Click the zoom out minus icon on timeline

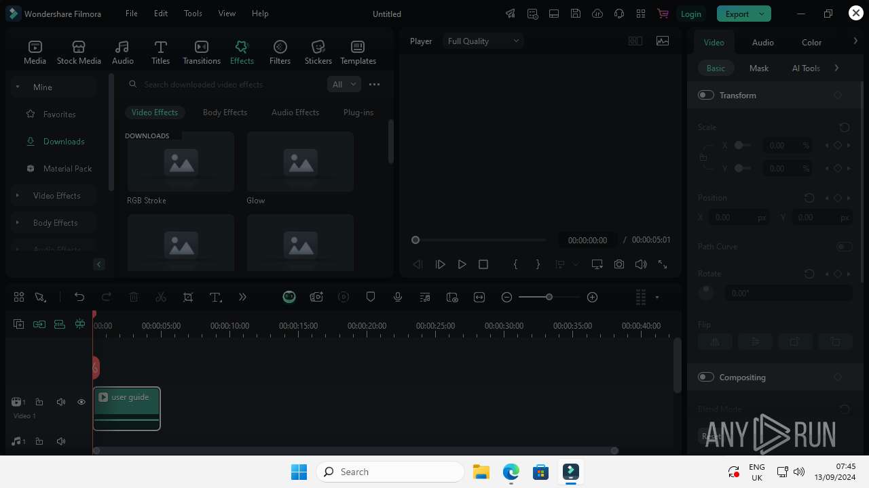506,297
